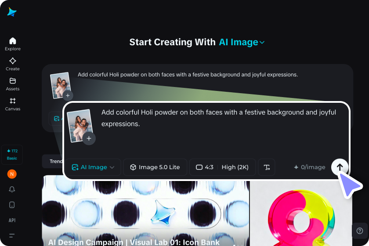
Task: Click the text prompt enhancer T icon
Action: (267, 167)
